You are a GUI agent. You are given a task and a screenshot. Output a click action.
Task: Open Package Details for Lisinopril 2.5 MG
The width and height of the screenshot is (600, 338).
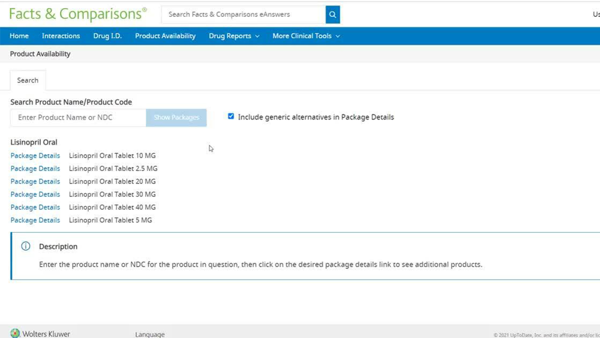[x=35, y=169]
